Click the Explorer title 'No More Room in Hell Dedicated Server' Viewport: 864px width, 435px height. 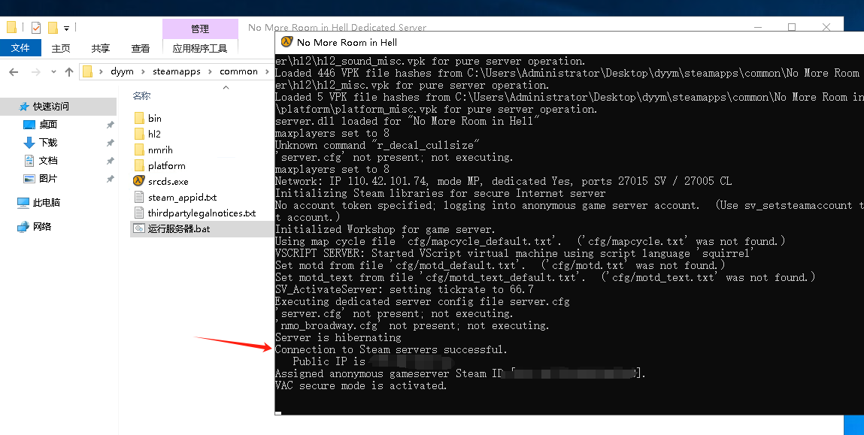tap(337, 28)
